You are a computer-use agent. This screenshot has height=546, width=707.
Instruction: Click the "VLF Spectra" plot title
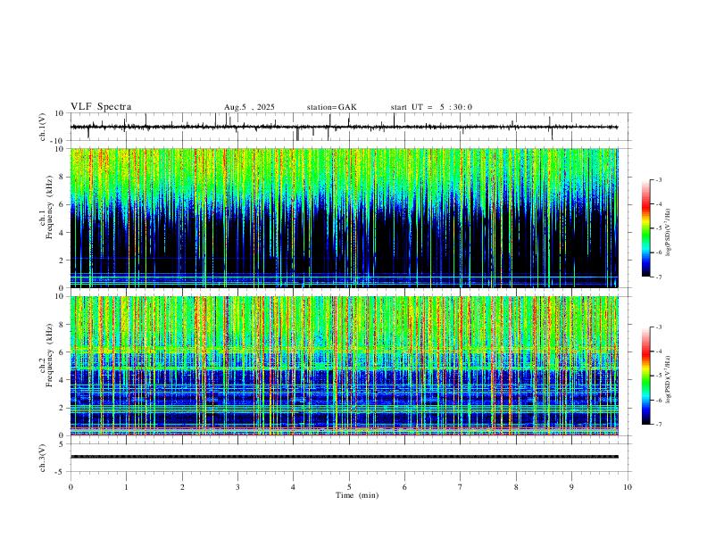[x=101, y=107]
